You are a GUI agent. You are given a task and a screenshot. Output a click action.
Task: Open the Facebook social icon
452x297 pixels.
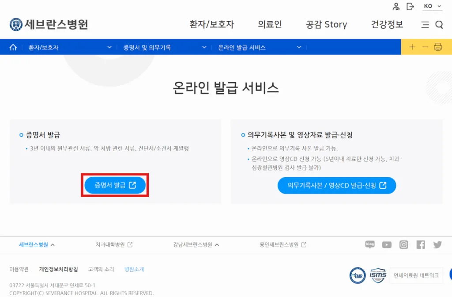[x=421, y=245]
